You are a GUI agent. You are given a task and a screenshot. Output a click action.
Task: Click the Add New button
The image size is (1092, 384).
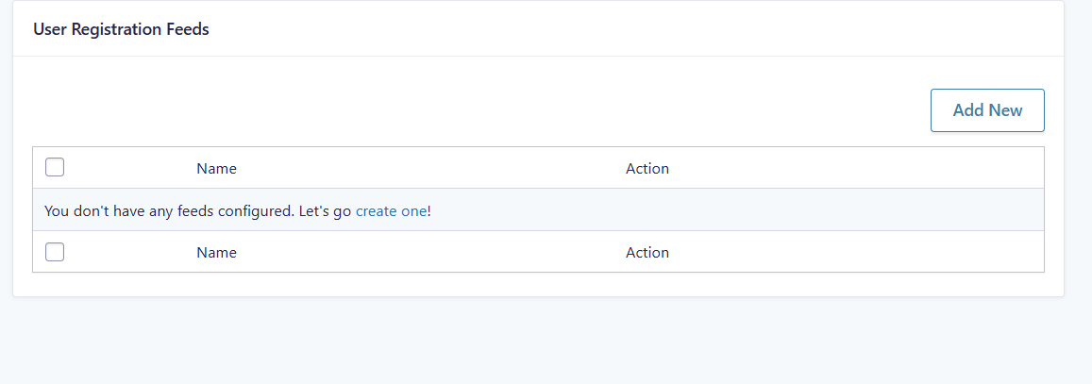pyautogui.click(x=987, y=110)
